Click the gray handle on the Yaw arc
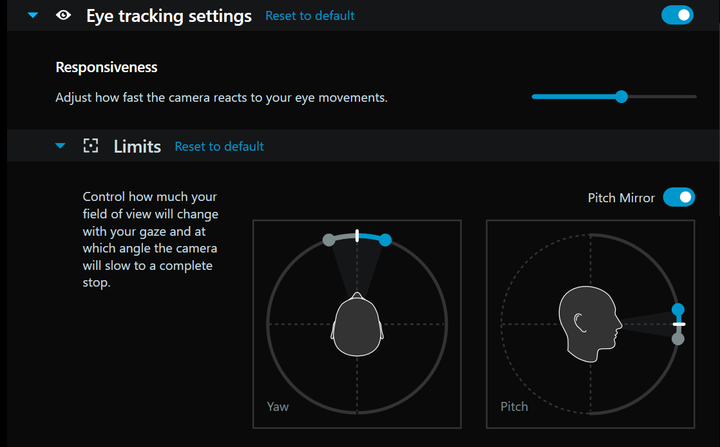The image size is (720, 447). click(x=328, y=240)
